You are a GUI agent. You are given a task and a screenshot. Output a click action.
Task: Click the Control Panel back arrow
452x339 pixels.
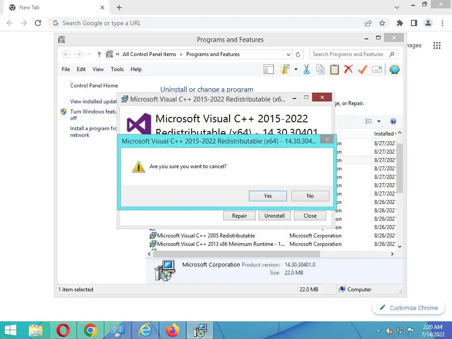66,54
